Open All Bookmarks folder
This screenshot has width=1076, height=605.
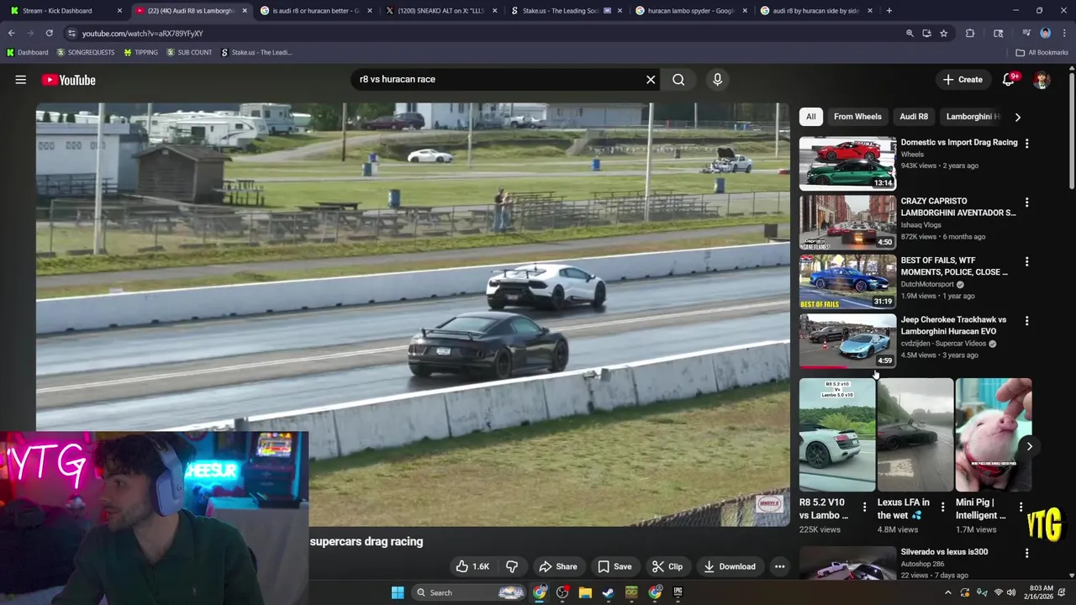1042,52
